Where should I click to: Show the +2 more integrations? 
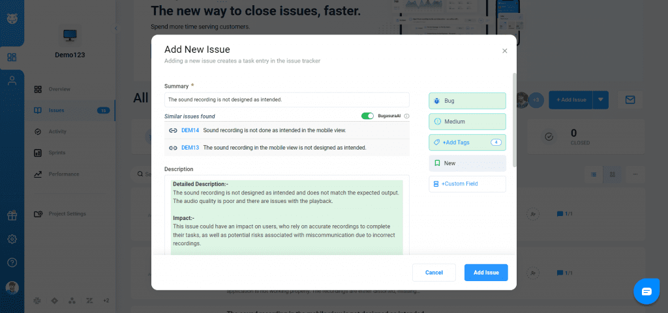click(106, 300)
